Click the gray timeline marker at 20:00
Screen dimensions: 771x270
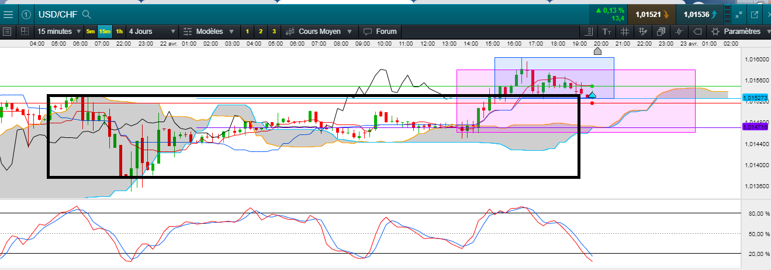[x=597, y=51]
